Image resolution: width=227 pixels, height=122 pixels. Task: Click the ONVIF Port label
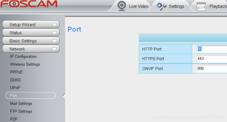pyautogui.click(x=153, y=69)
